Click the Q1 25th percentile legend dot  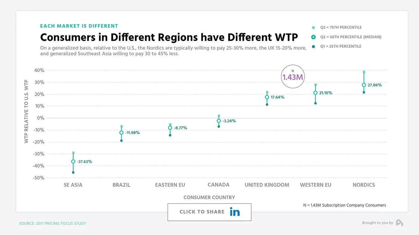pyautogui.click(x=313, y=47)
